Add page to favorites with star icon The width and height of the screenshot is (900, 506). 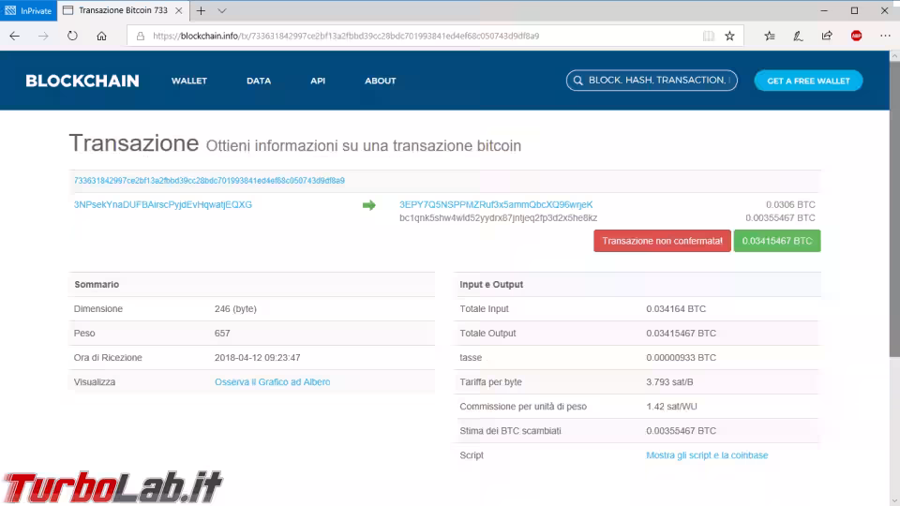pos(729,36)
